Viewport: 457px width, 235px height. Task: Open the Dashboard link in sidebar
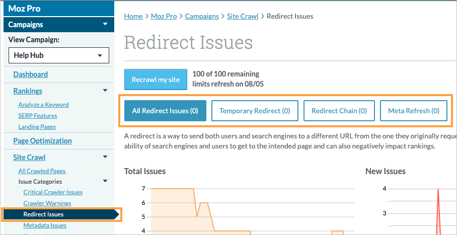click(31, 74)
